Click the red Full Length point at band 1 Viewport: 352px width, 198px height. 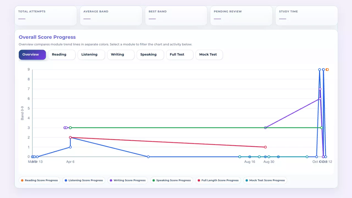(265, 147)
